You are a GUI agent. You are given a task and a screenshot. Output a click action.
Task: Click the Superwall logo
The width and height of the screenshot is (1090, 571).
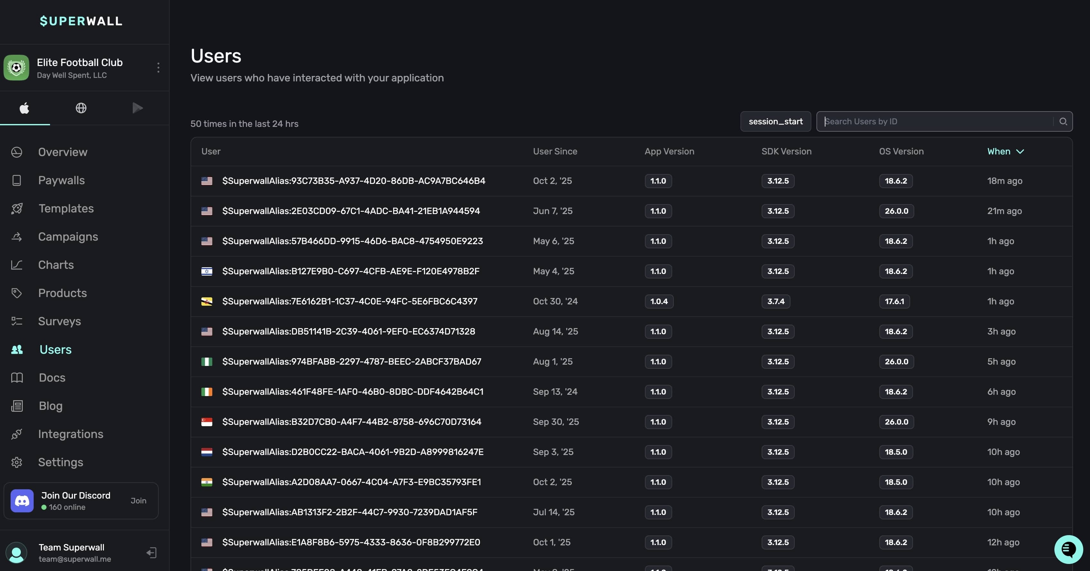coord(81,21)
